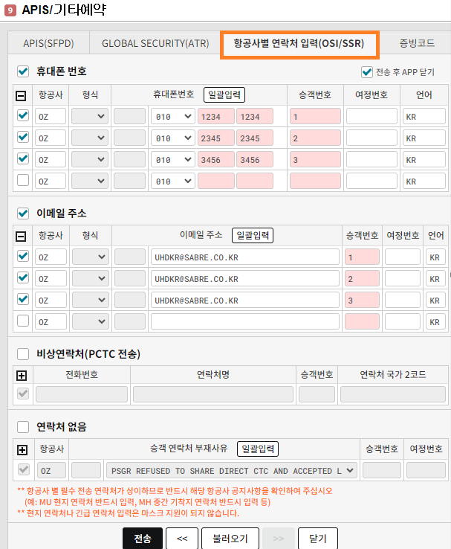
Task: Open the GLOBAL SECURITY(ATR) tab
Action: click(x=153, y=43)
